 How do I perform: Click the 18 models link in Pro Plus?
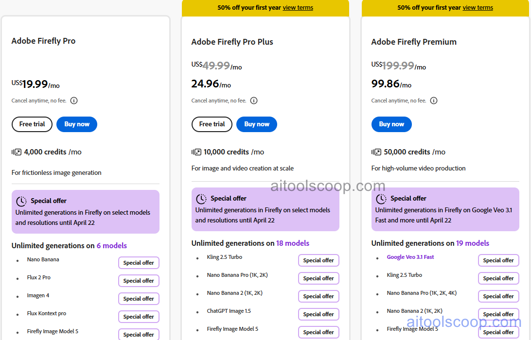pyautogui.click(x=293, y=243)
